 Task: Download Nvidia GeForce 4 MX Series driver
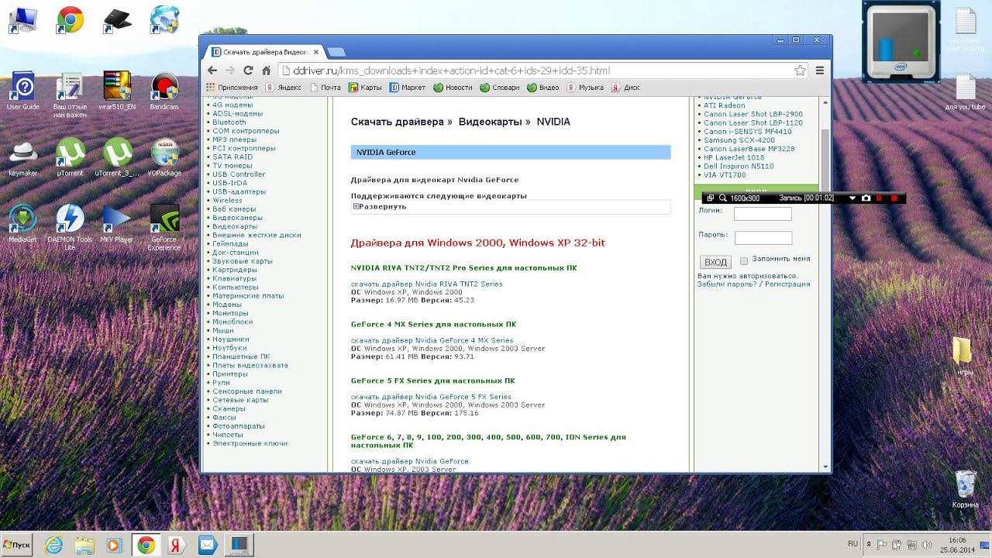coord(432,340)
